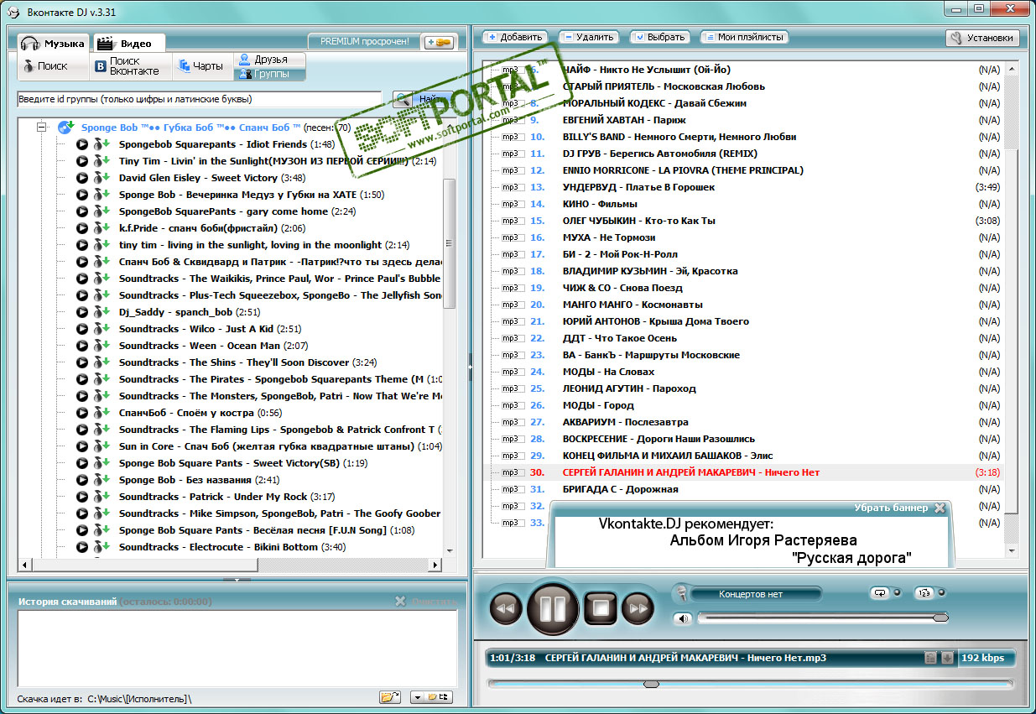
Task: Play the k.f.Pride track
Action: tap(82, 228)
